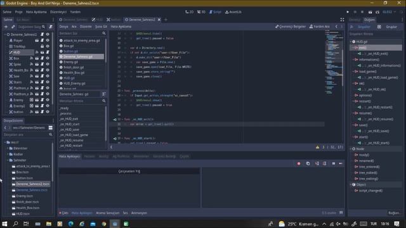Open Arama Sonuçları panel
The width and height of the screenshot is (406, 228).
(107, 213)
